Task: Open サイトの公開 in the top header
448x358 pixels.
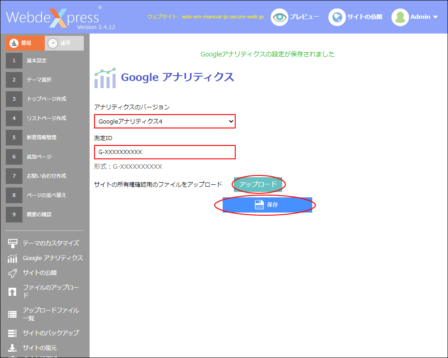Action: [365, 17]
